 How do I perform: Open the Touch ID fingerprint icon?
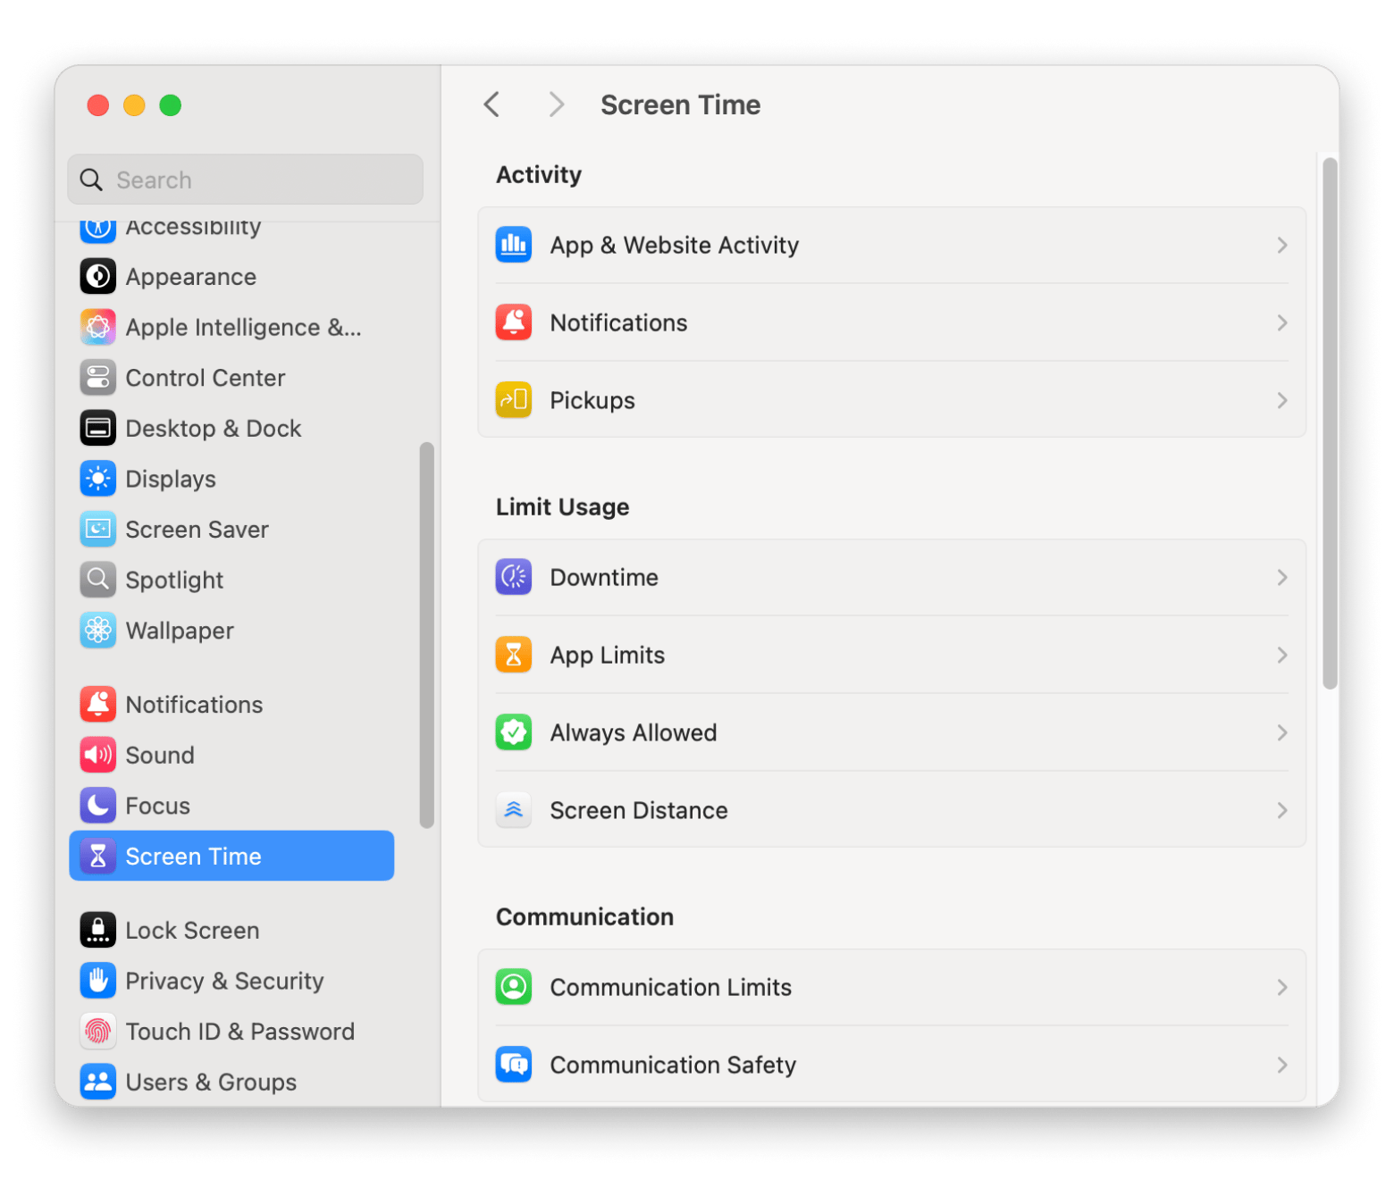coord(98,1032)
